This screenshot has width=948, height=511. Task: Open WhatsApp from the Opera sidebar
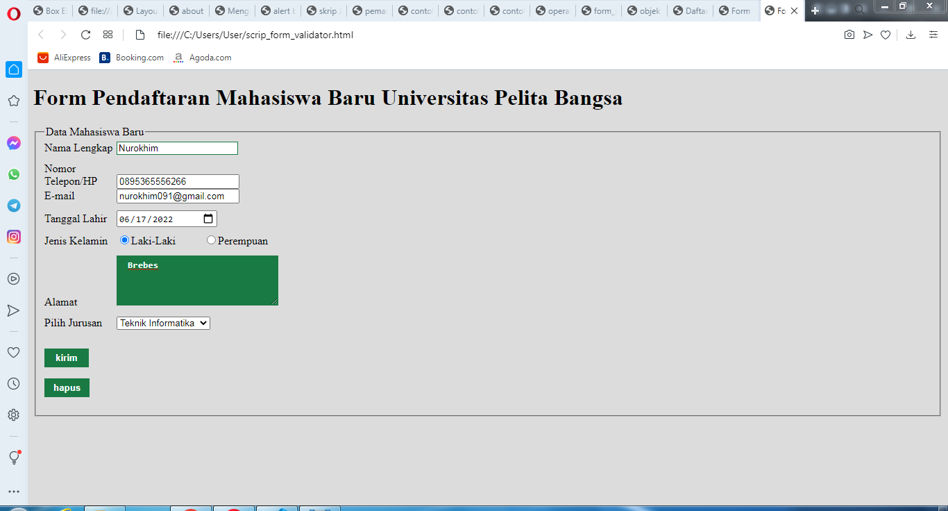13,174
